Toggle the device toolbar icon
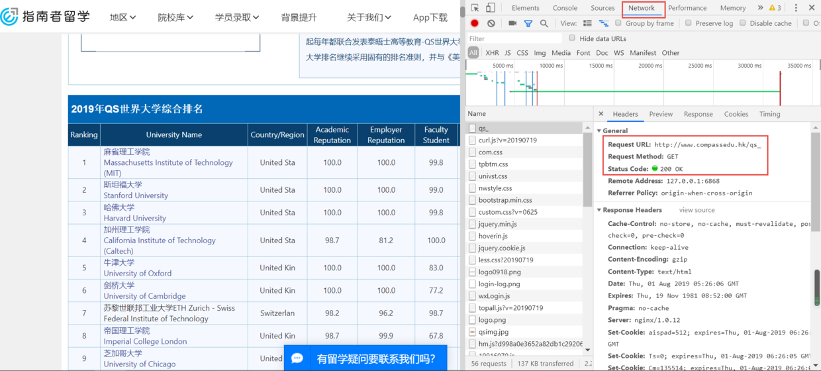This screenshot has height=371, width=821. 491,8
